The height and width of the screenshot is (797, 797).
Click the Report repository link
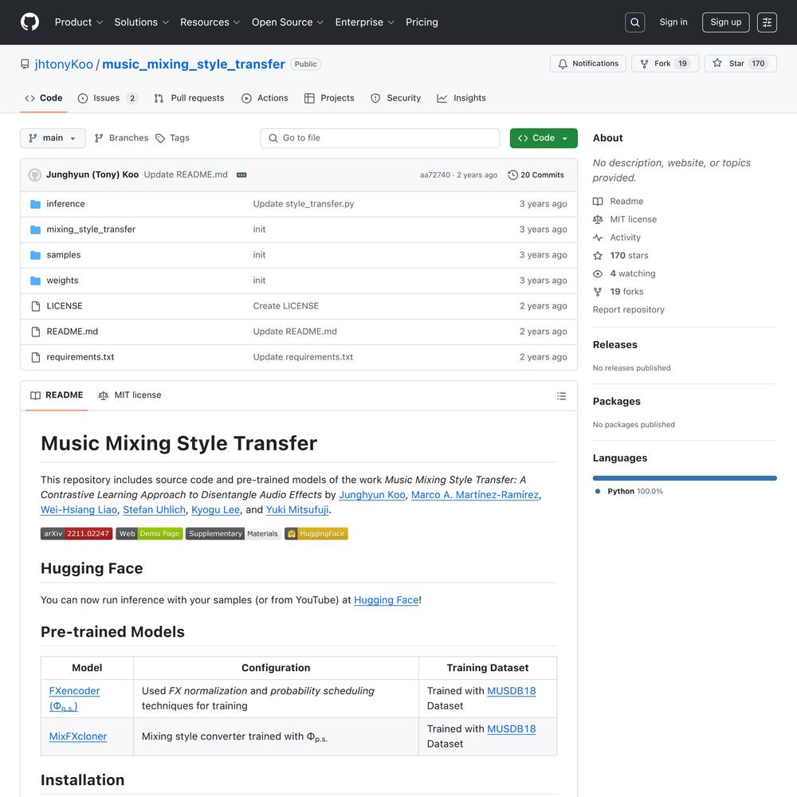(x=629, y=310)
